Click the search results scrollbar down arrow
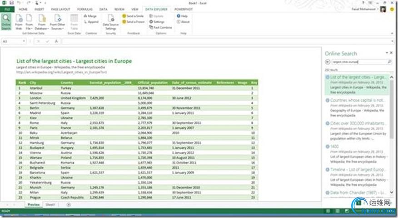The image size is (398, 218). 392,193
